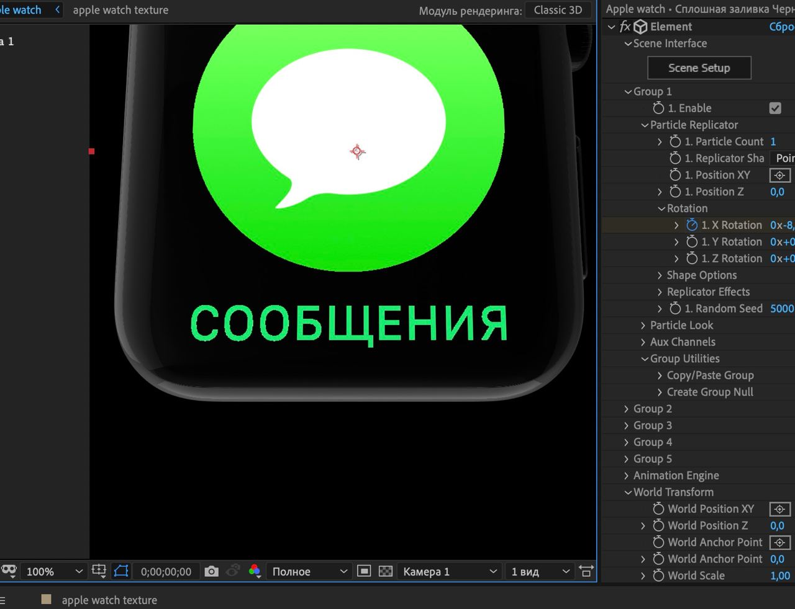
Task: Toggle stopwatch for World Scale
Action: point(659,576)
